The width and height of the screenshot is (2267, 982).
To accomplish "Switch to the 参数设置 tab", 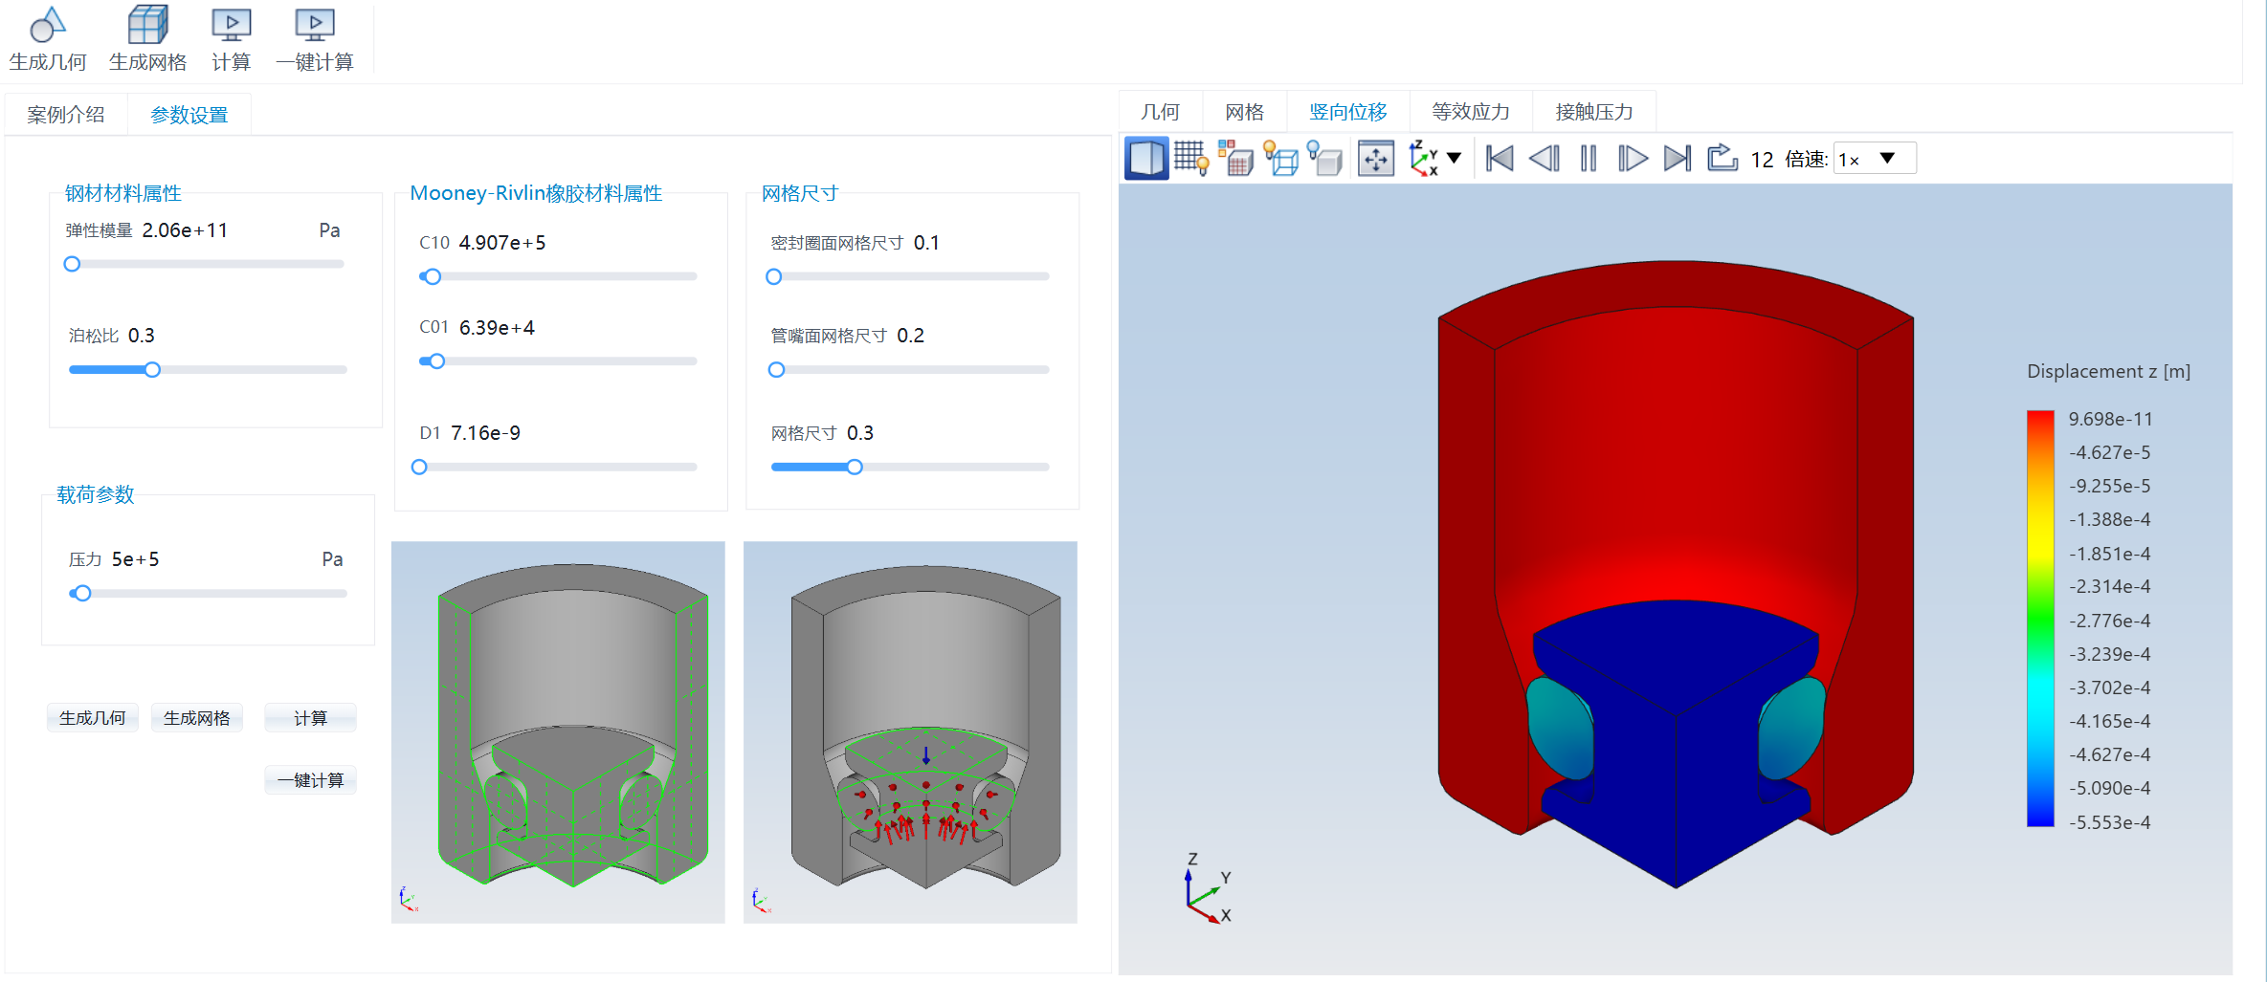I will (x=189, y=115).
